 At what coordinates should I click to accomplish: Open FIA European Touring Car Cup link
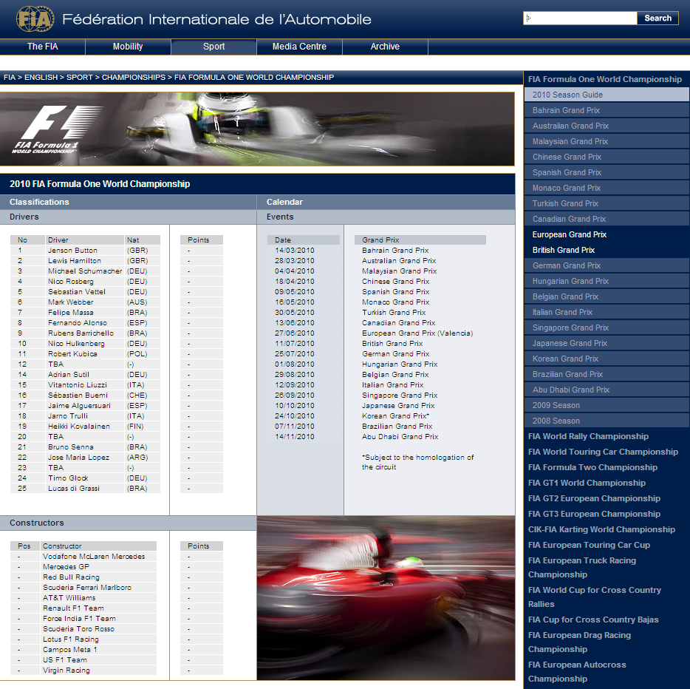(589, 545)
